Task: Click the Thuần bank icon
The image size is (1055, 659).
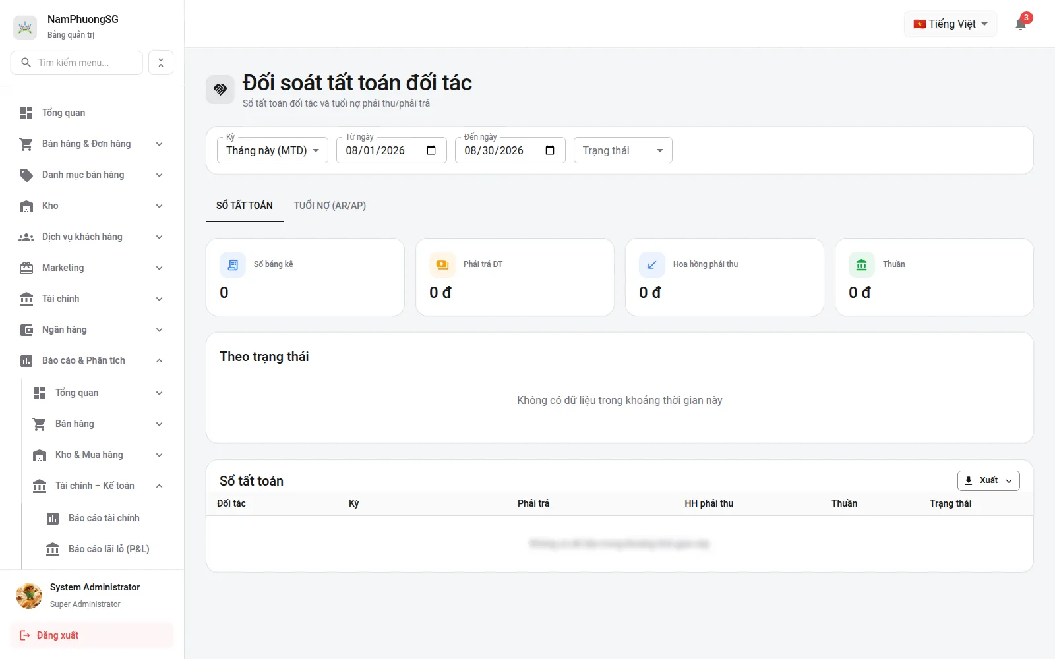Action: coord(862,265)
